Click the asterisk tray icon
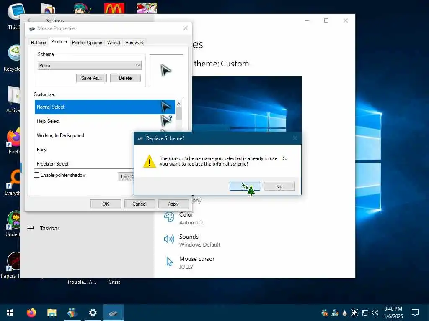Viewport: 429px width, 321px height. tap(354, 312)
